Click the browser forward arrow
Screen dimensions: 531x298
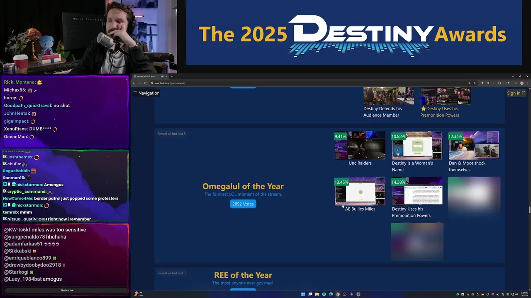140,83
